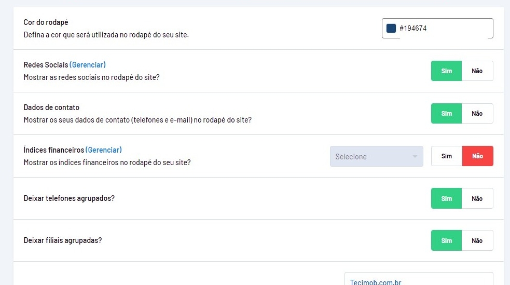Open the Selecione dropdown for financial indices

pos(371,157)
